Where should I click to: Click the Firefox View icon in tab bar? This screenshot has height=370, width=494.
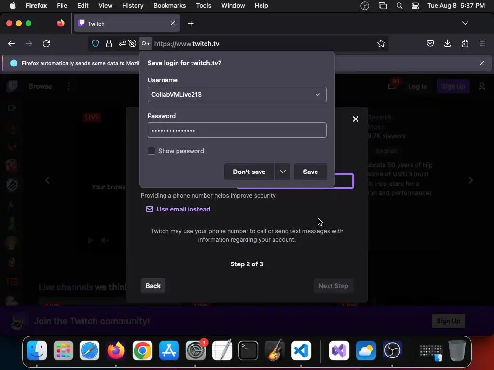click(61, 23)
